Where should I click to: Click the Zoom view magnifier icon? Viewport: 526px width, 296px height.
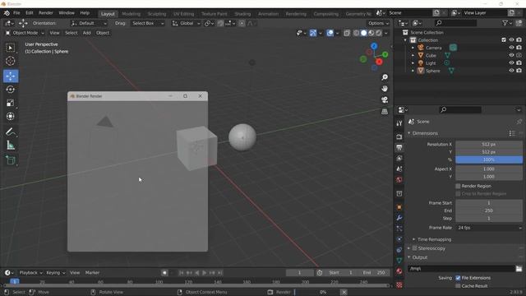point(385,77)
